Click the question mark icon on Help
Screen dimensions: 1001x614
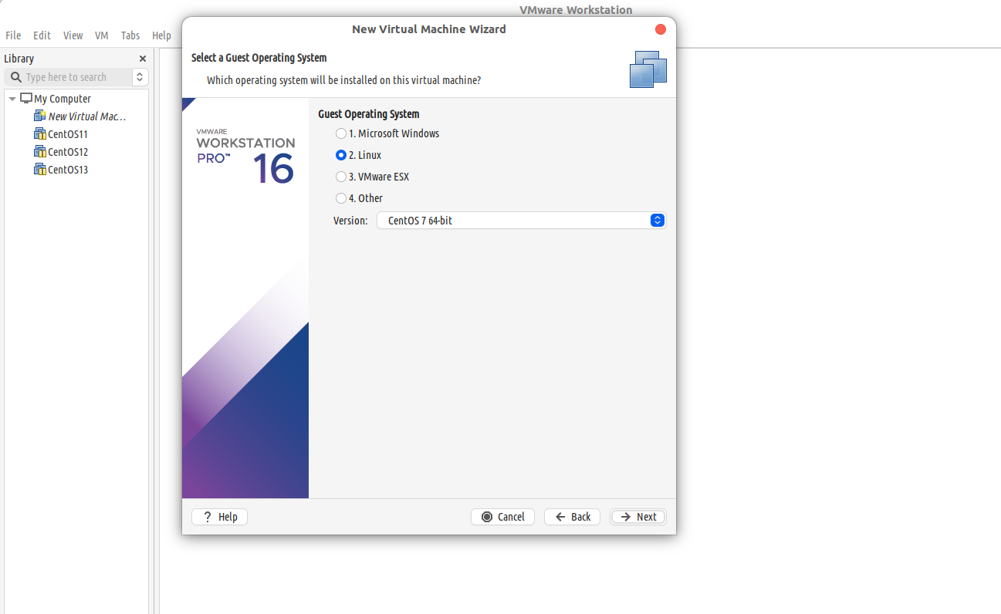point(207,517)
